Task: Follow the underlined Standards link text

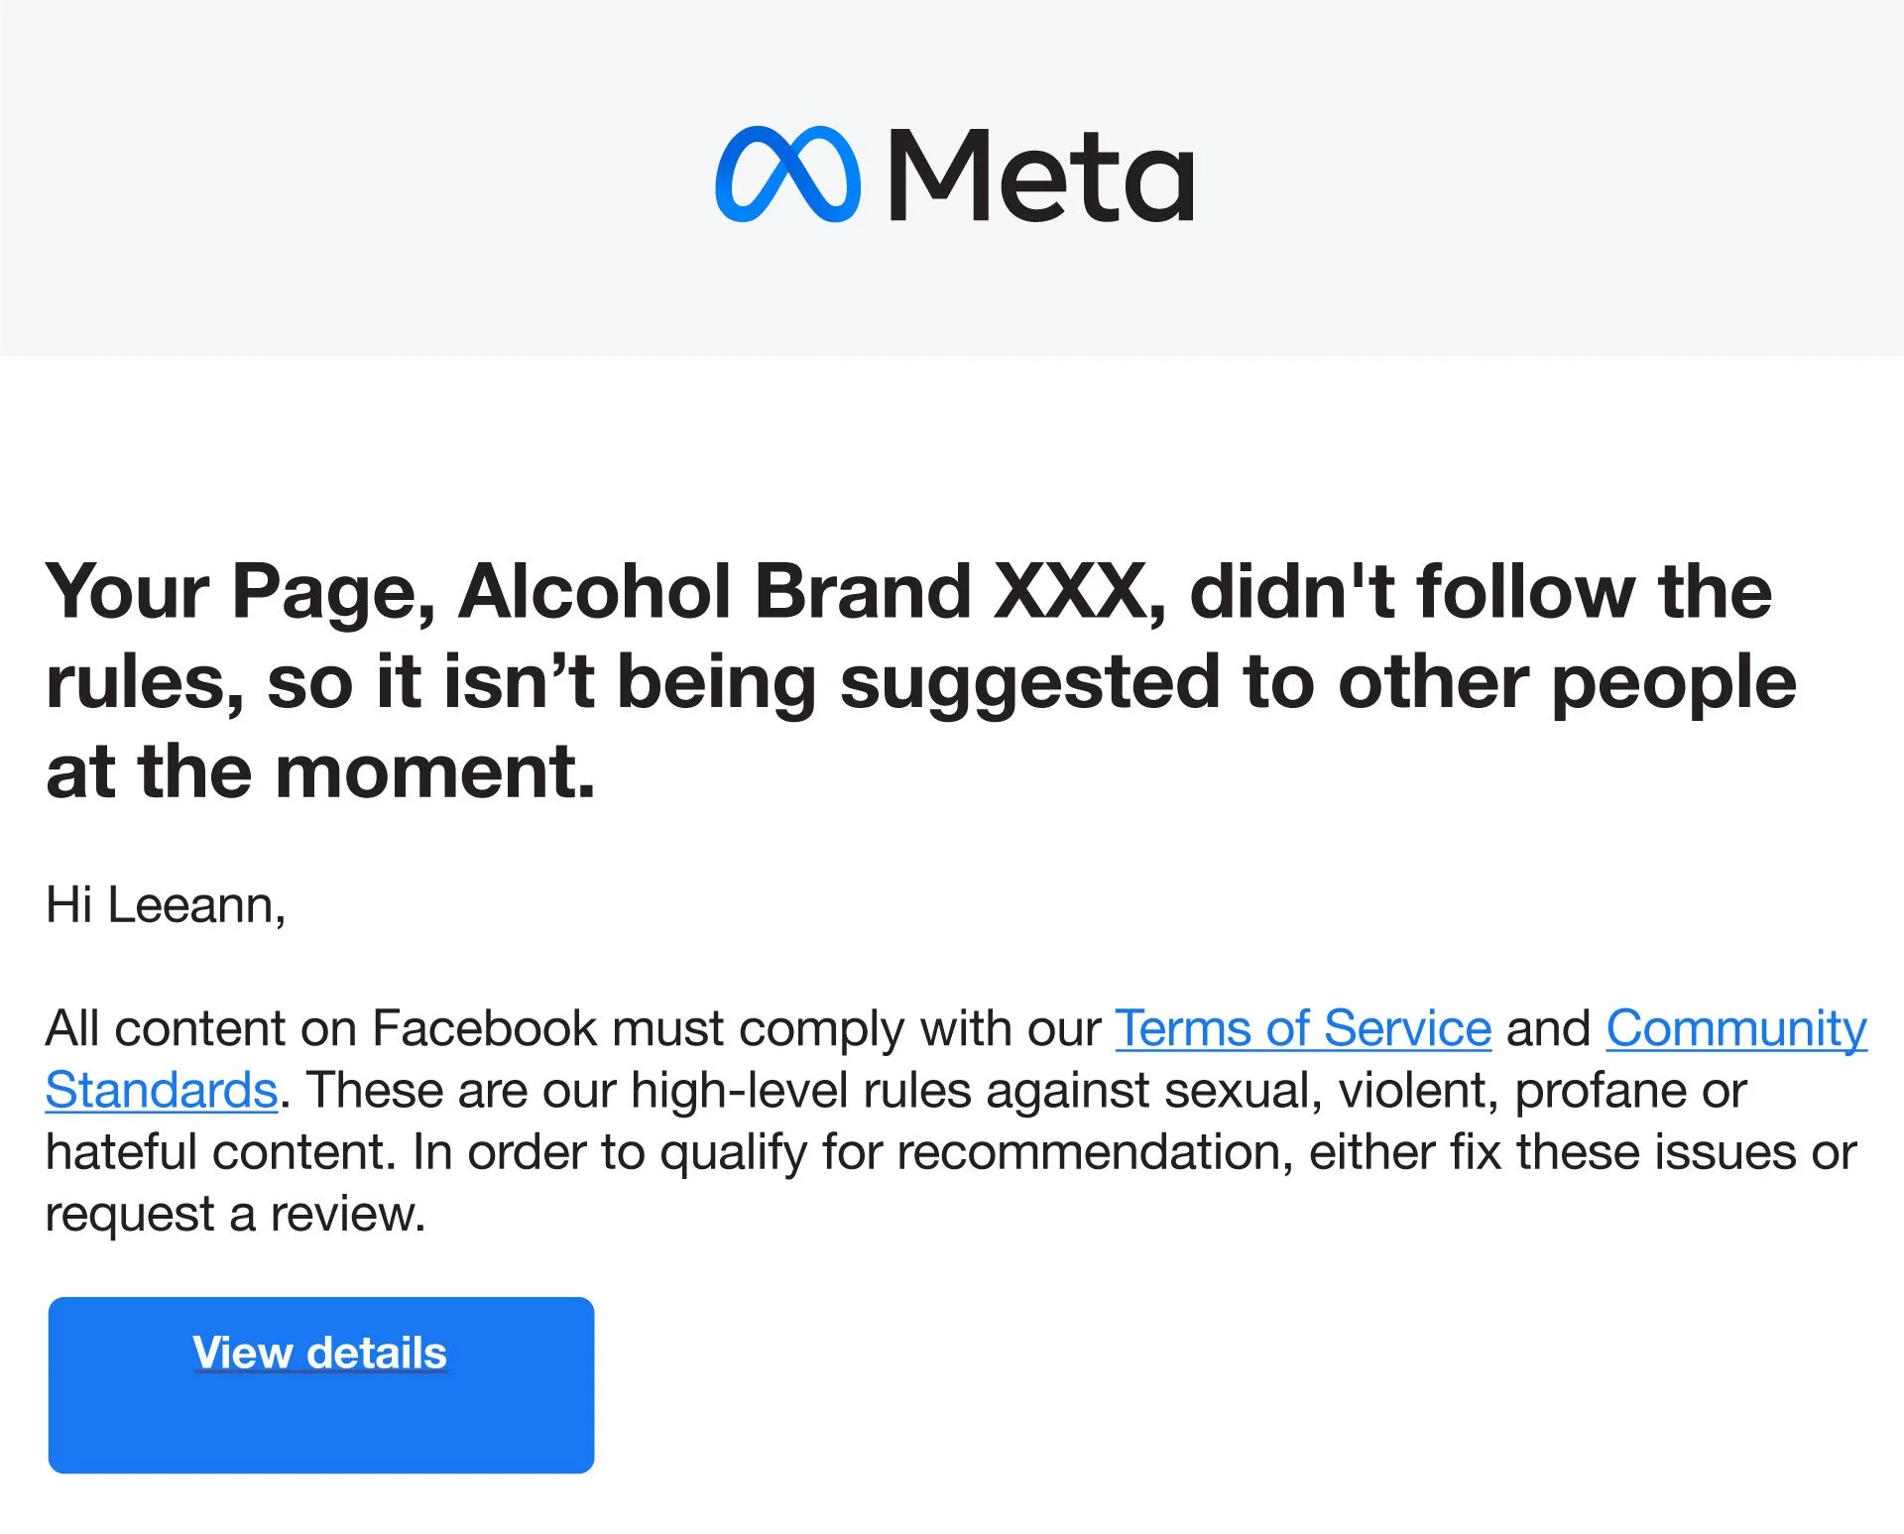Action: pos(162,1090)
